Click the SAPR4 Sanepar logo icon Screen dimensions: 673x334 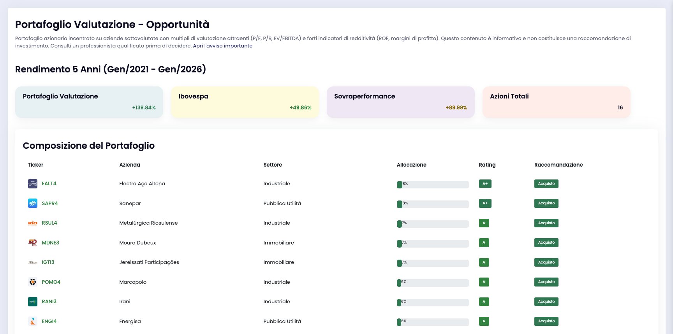pos(33,203)
